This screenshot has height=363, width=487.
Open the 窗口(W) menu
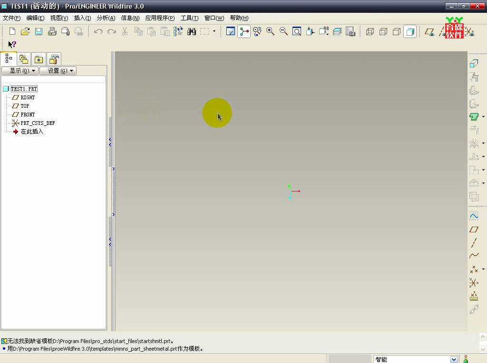coord(214,18)
